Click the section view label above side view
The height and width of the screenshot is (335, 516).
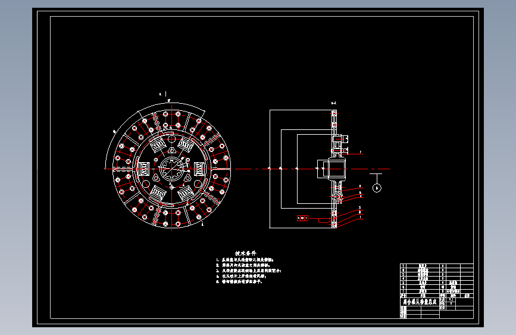coord(334,103)
